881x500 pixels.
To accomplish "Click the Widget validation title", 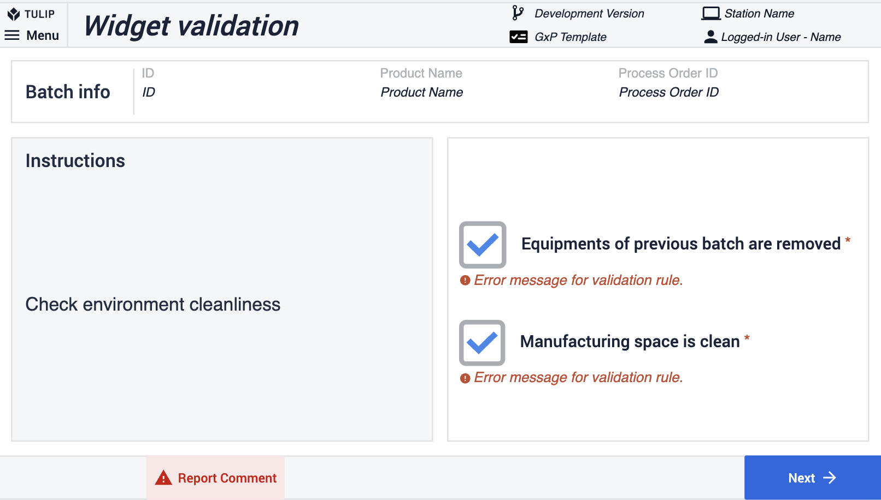I will (x=191, y=26).
